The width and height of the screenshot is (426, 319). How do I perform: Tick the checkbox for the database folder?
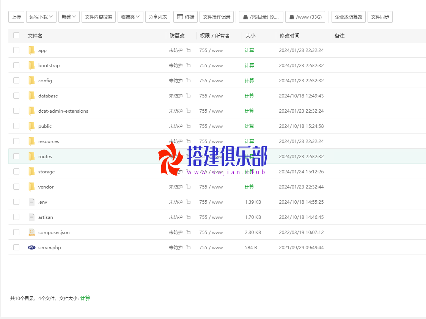coord(16,96)
